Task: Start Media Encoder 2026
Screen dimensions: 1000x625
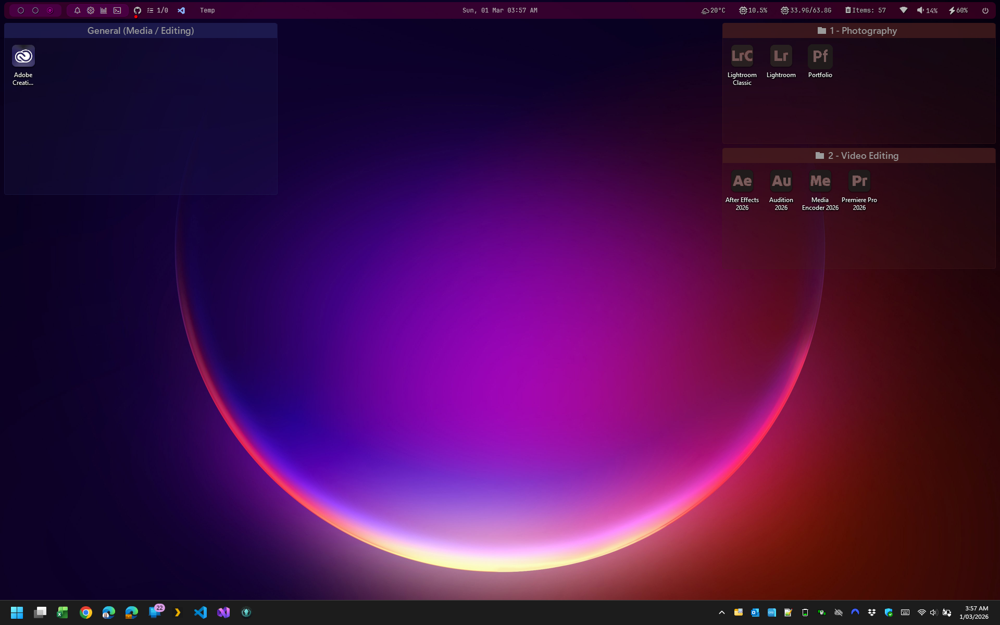Action: coord(820,181)
